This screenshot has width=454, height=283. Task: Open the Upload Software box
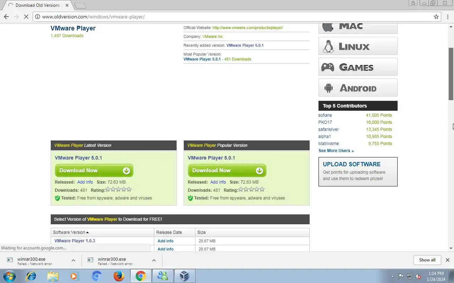pyautogui.click(x=358, y=172)
